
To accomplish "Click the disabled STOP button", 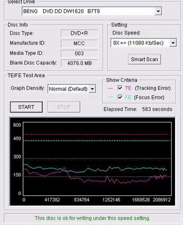I will (64, 107).
